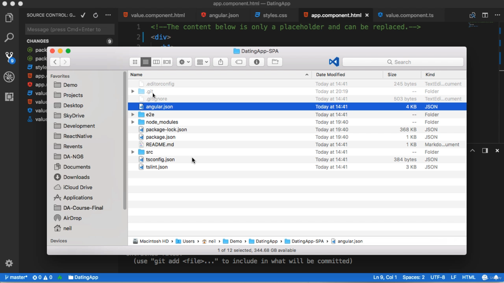Switch Finder to column view
The width and height of the screenshot is (504, 283).
tap(156, 62)
